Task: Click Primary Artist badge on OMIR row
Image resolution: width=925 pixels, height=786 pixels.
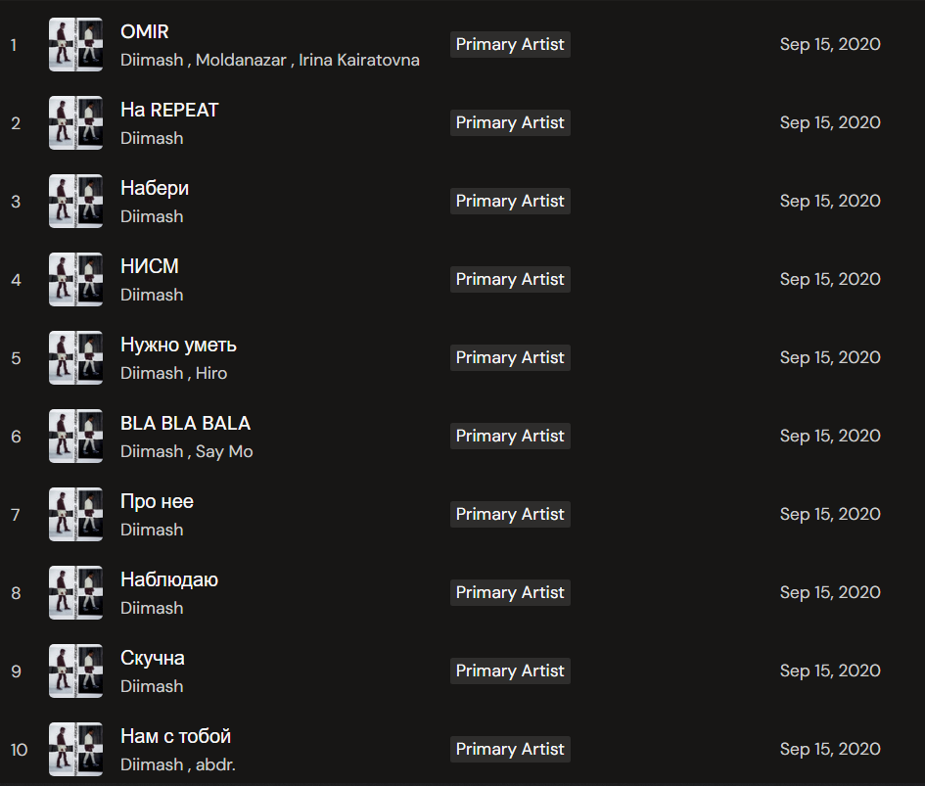Action: point(510,45)
